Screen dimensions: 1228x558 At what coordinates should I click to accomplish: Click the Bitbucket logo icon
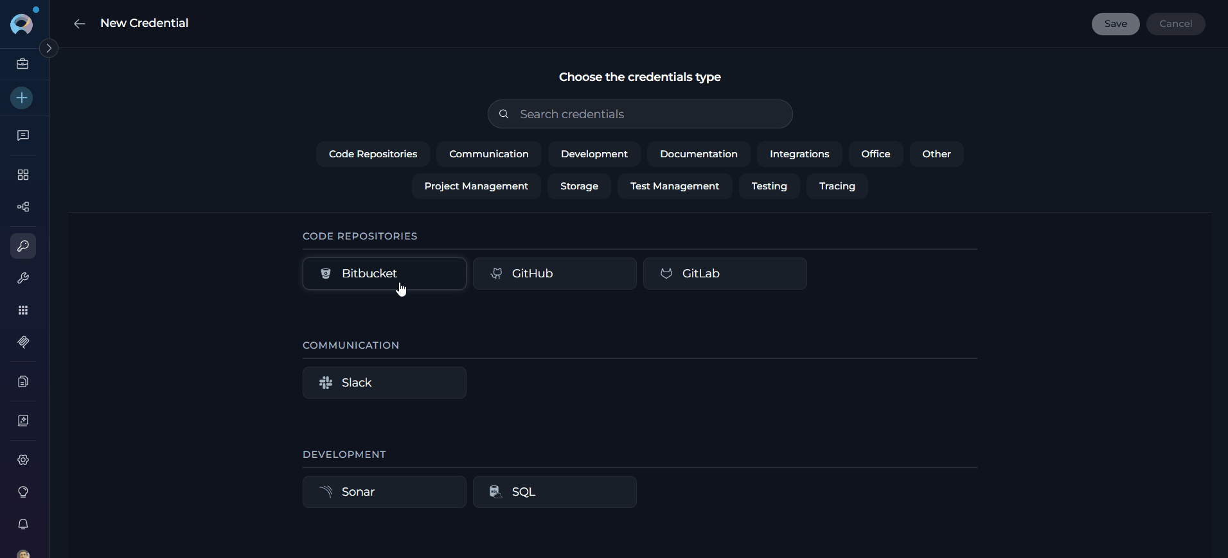[x=326, y=274]
